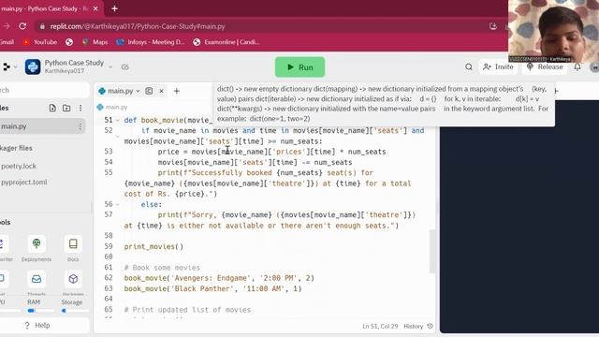Screen dimensions: 599x337
Task: Open the sidebar toggle menu icon
Action: (7, 66)
